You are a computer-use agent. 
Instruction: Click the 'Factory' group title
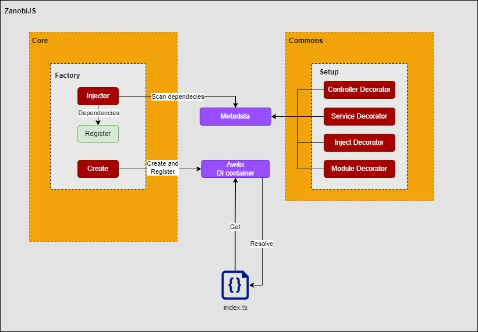tap(68, 76)
